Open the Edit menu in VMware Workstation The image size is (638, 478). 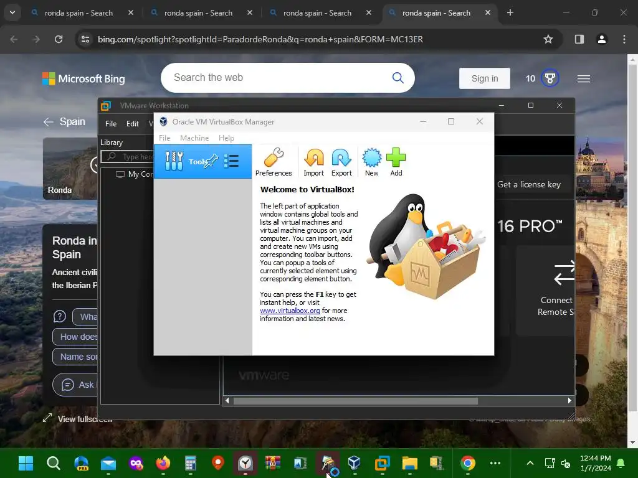[133, 124]
